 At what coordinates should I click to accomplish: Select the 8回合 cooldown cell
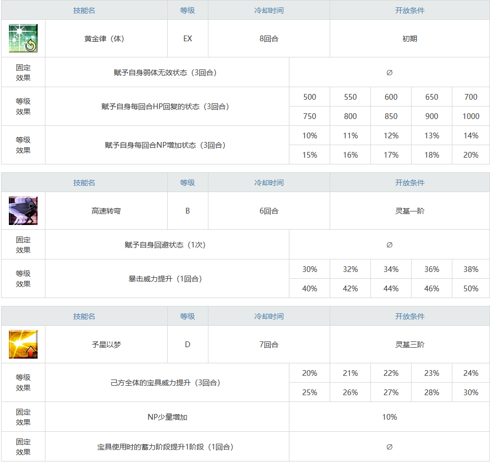tap(269, 39)
